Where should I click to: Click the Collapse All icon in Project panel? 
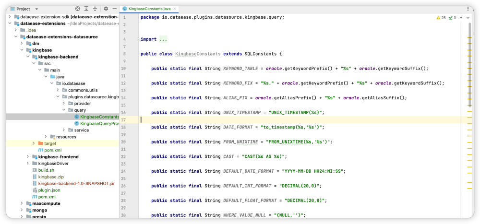[95, 9]
